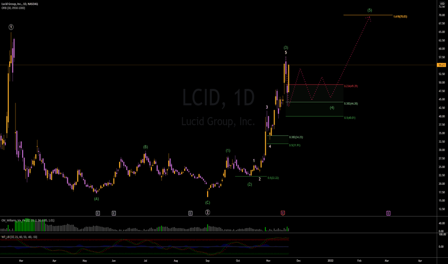Viewport: 448px width, 264px height.
Task: Click 45.00 on the price axis
Action: click(x=442, y=99)
